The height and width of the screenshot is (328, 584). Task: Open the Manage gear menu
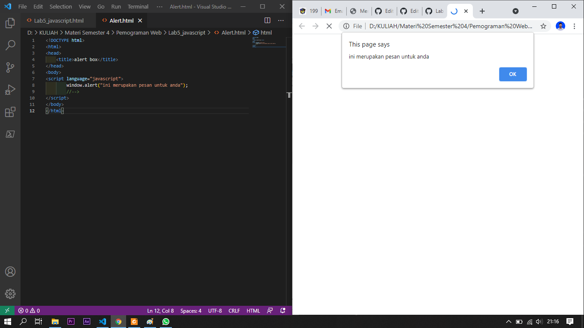(x=10, y=294)
